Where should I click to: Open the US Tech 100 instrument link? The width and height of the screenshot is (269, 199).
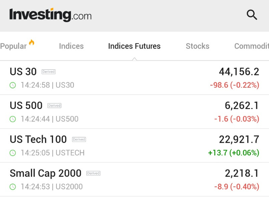[38, 139]
